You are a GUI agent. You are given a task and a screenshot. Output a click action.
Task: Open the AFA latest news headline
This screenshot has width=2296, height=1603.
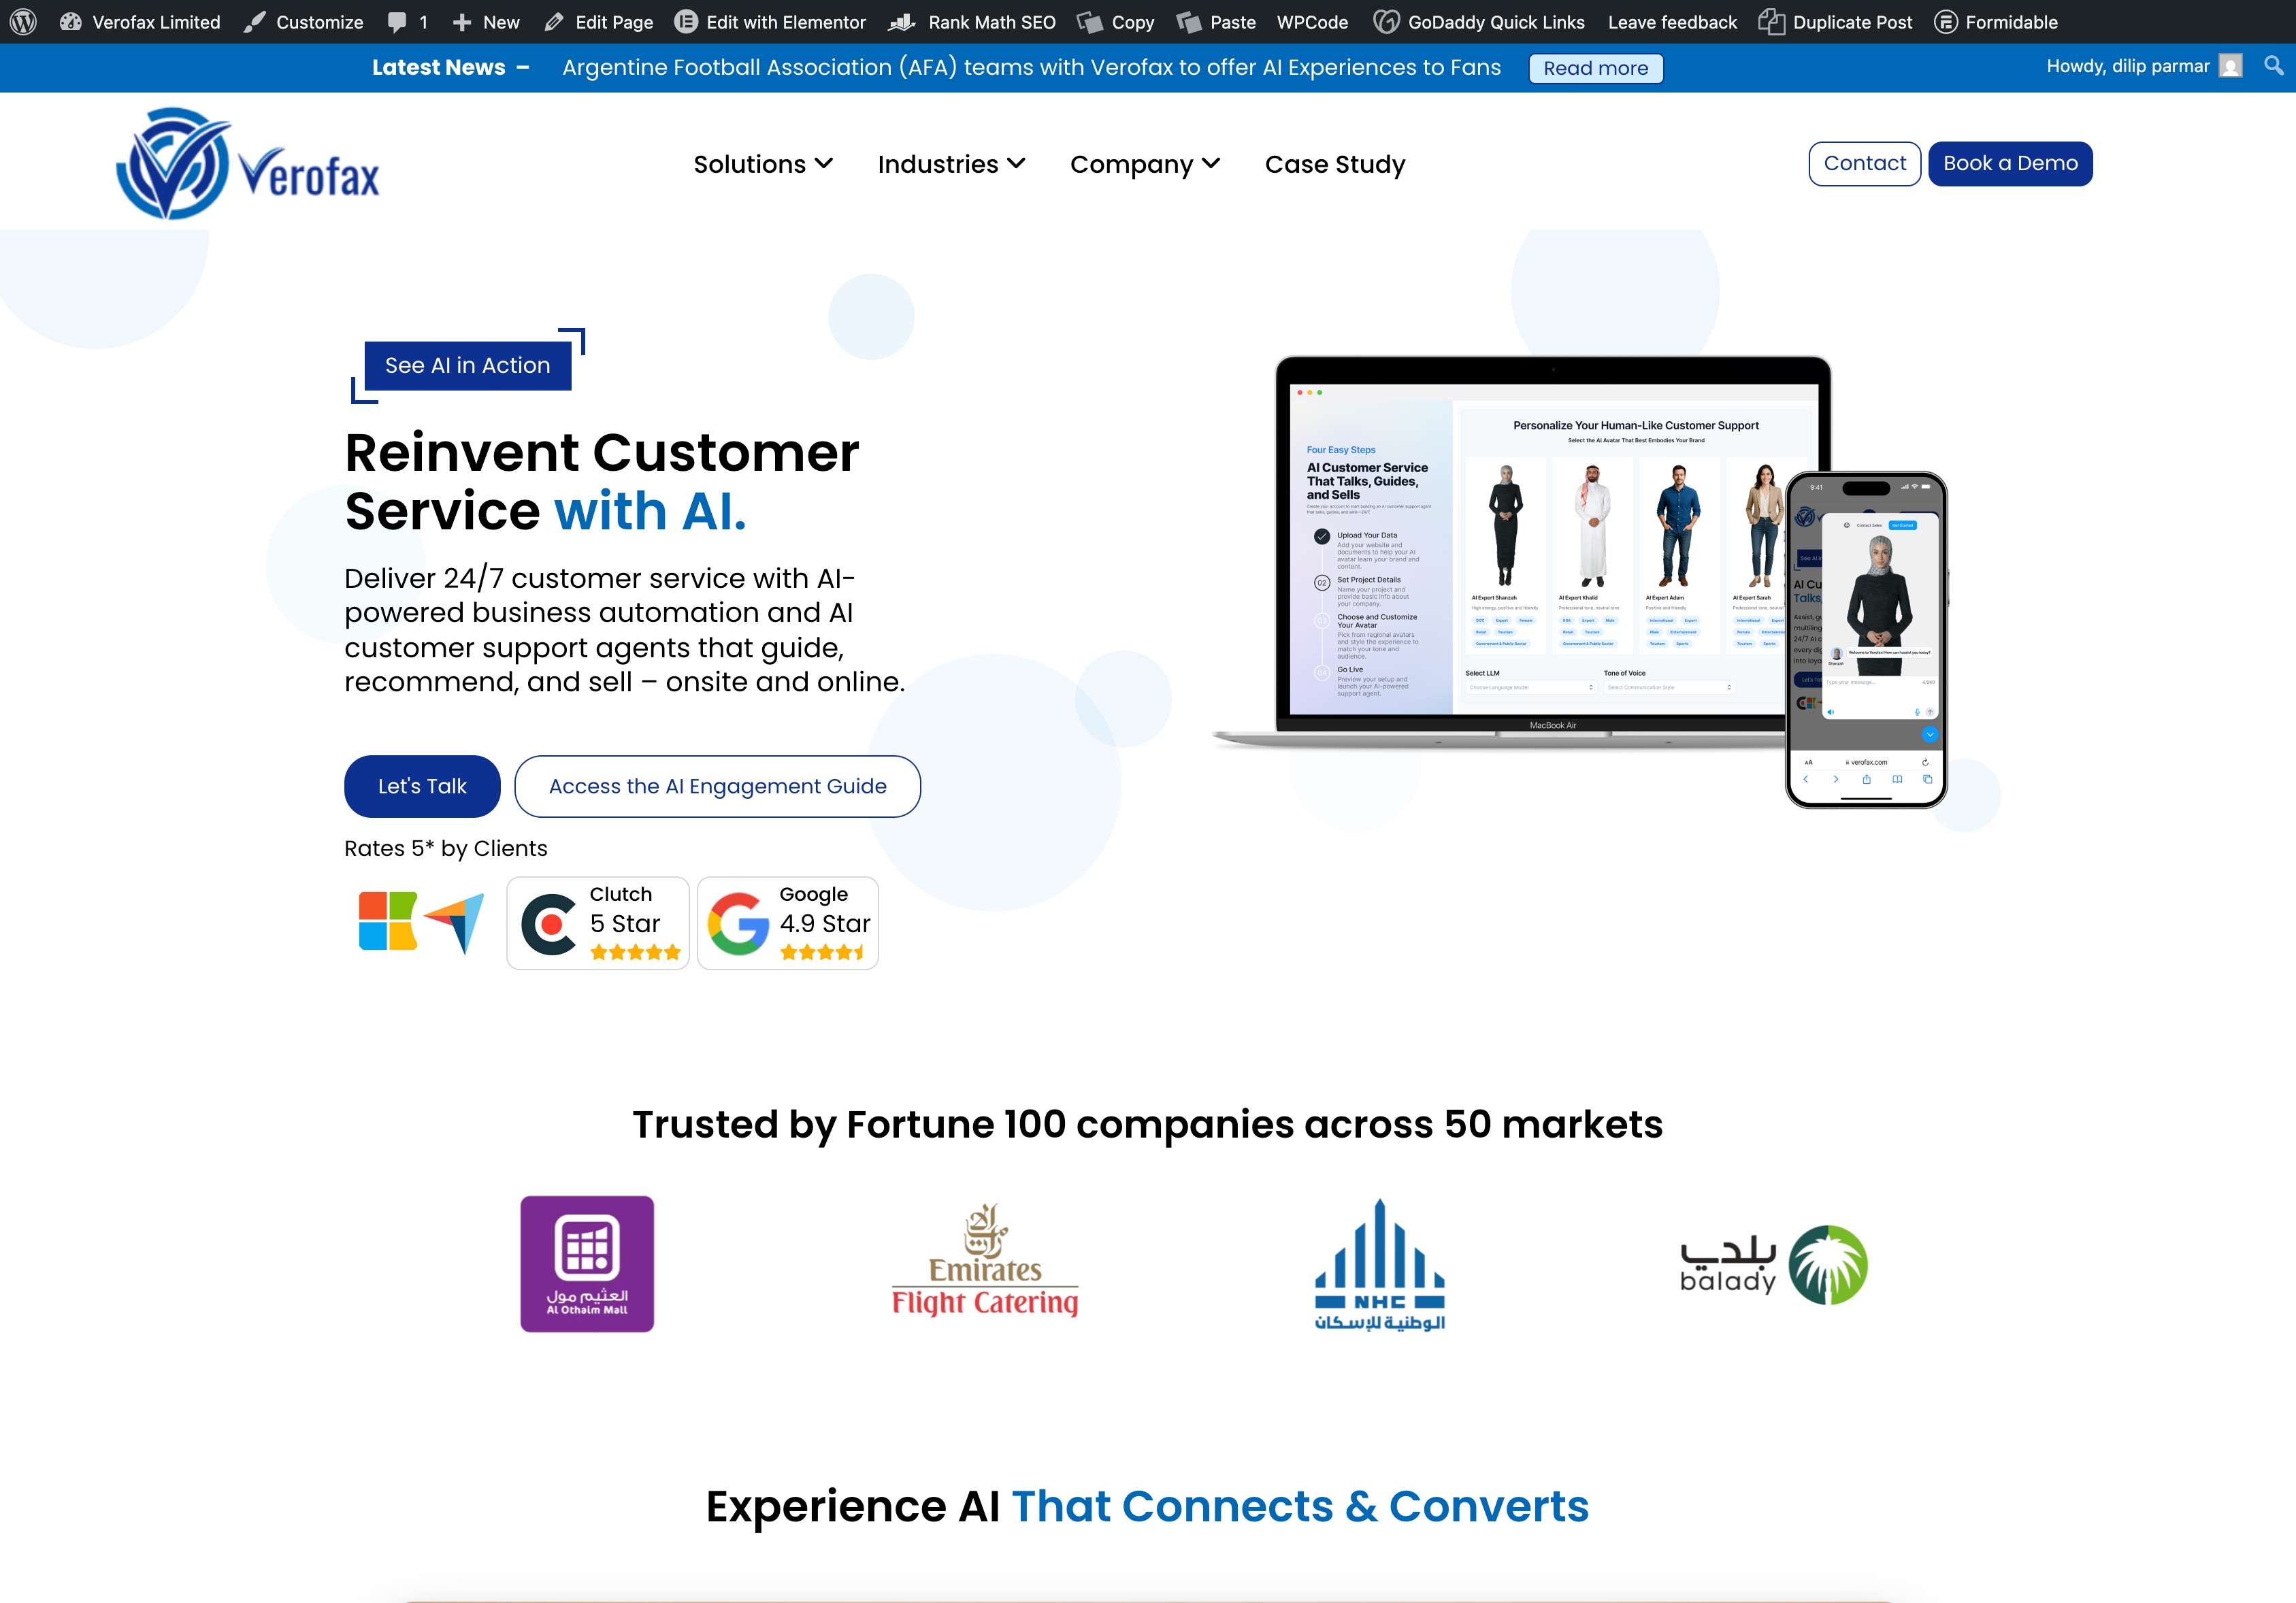pos(1031,67)
